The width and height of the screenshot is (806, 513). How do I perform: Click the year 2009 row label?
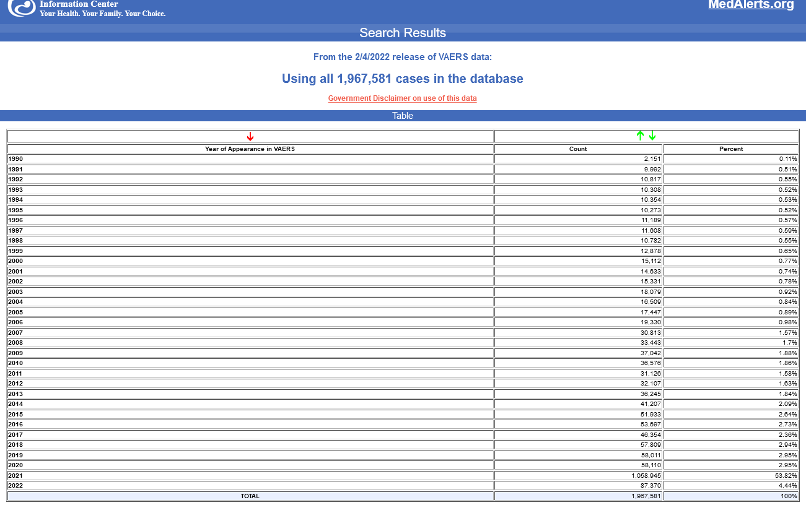point(15,353)
